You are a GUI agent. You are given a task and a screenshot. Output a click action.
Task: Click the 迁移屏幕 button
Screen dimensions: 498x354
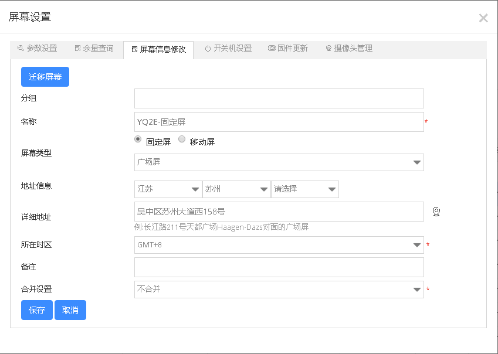[45, 77]
